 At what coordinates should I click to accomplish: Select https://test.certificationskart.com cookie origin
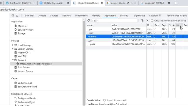36,64
